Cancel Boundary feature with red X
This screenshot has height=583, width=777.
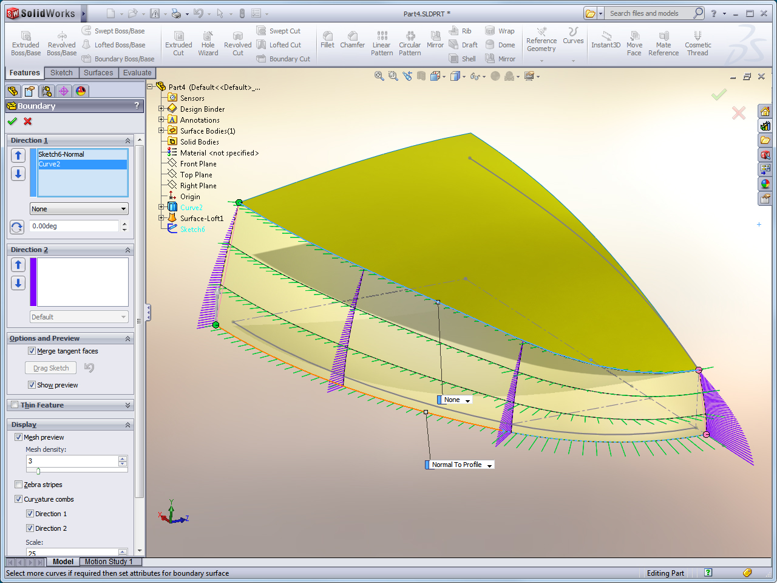click(x=28, y=121)
